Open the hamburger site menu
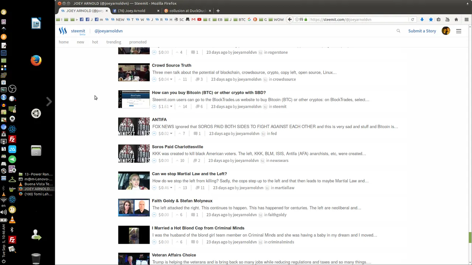The height and width of the screenshot is (265, 472). (x=459, y=31)
